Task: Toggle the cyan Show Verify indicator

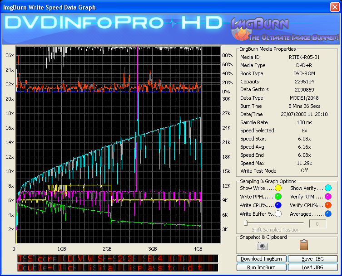Action: point(328,188)
